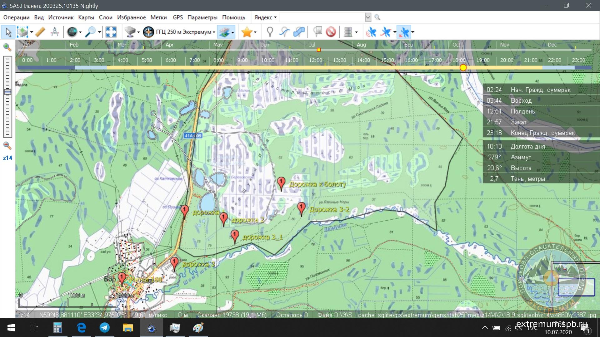Toggle full screen map view icon
Viewport: 600px width, 337px height.
[x=111, y=32]
